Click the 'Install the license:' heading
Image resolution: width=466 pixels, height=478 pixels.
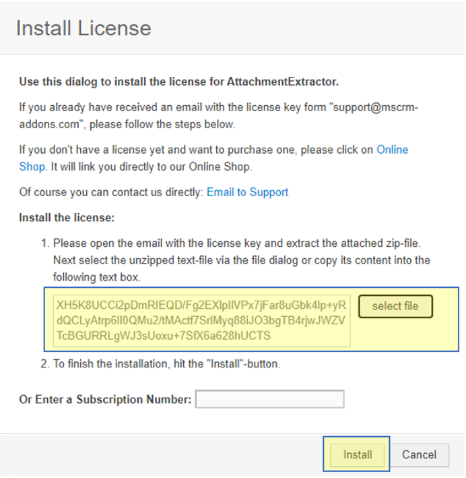pyautogui.click(x=67, y=218)
